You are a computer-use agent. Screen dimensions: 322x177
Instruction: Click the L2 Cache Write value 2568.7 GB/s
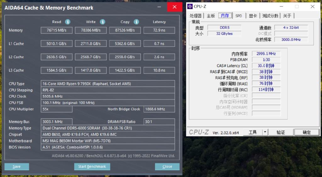(x=91, y=57)
